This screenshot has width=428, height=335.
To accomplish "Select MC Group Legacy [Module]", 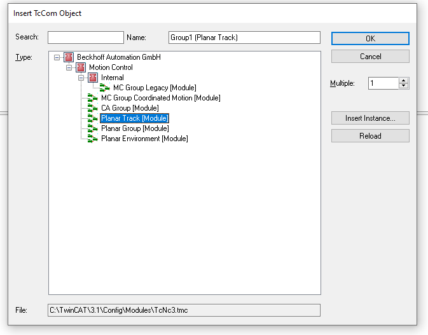I will coord(155,88).
